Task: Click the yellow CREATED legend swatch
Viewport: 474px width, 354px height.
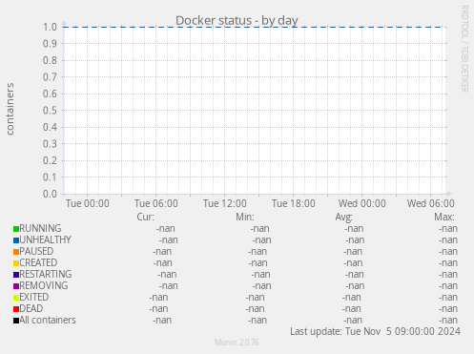Action: 16,263
